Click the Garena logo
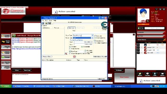The height and width of the screenshot is (94, 167). pyautogui.click(x=13, y=11)
